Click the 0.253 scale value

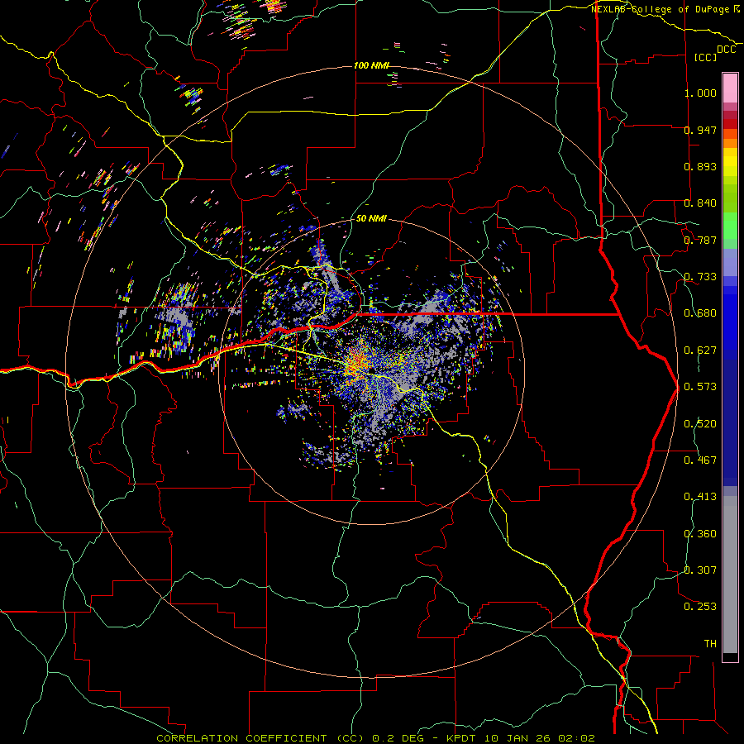tap(700, 607)
